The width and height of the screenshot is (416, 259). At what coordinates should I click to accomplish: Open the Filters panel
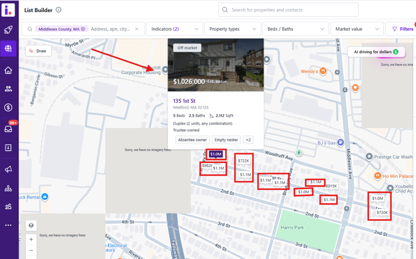402,29
